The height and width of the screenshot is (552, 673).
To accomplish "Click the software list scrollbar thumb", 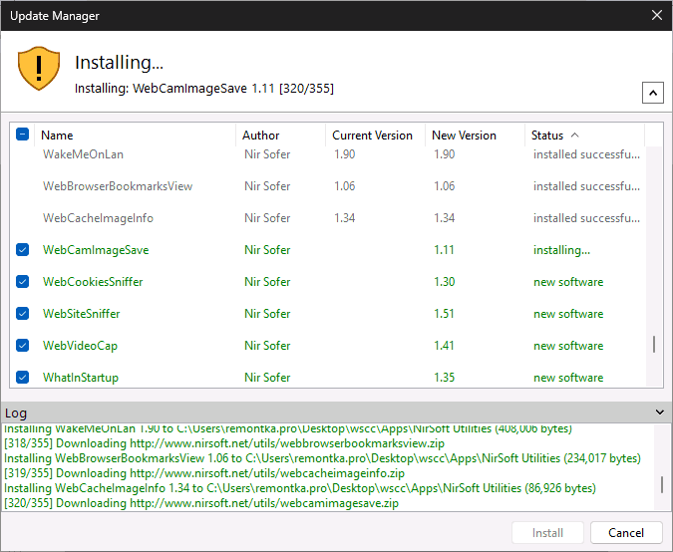I will [x=654, y=345].
